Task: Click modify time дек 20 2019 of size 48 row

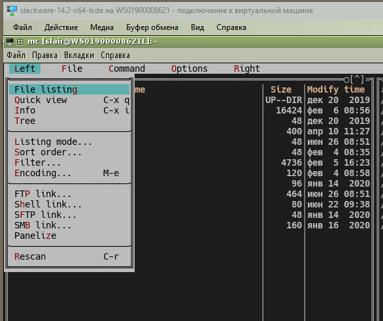Action: point(339,121)
